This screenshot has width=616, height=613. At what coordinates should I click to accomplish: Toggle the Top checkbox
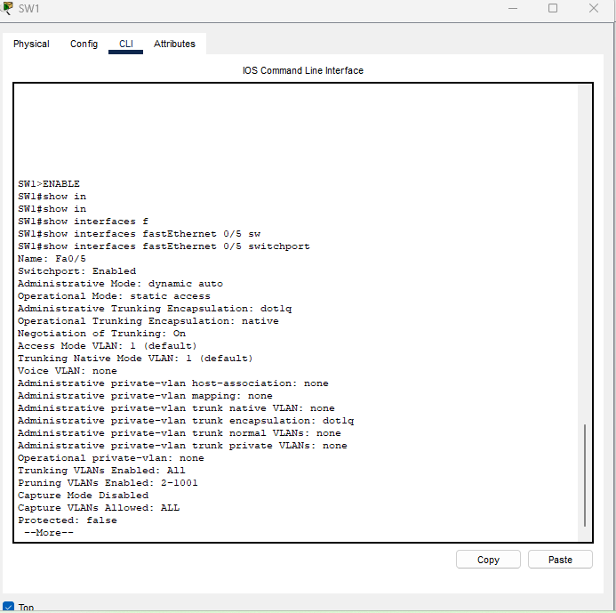(9, 607)
